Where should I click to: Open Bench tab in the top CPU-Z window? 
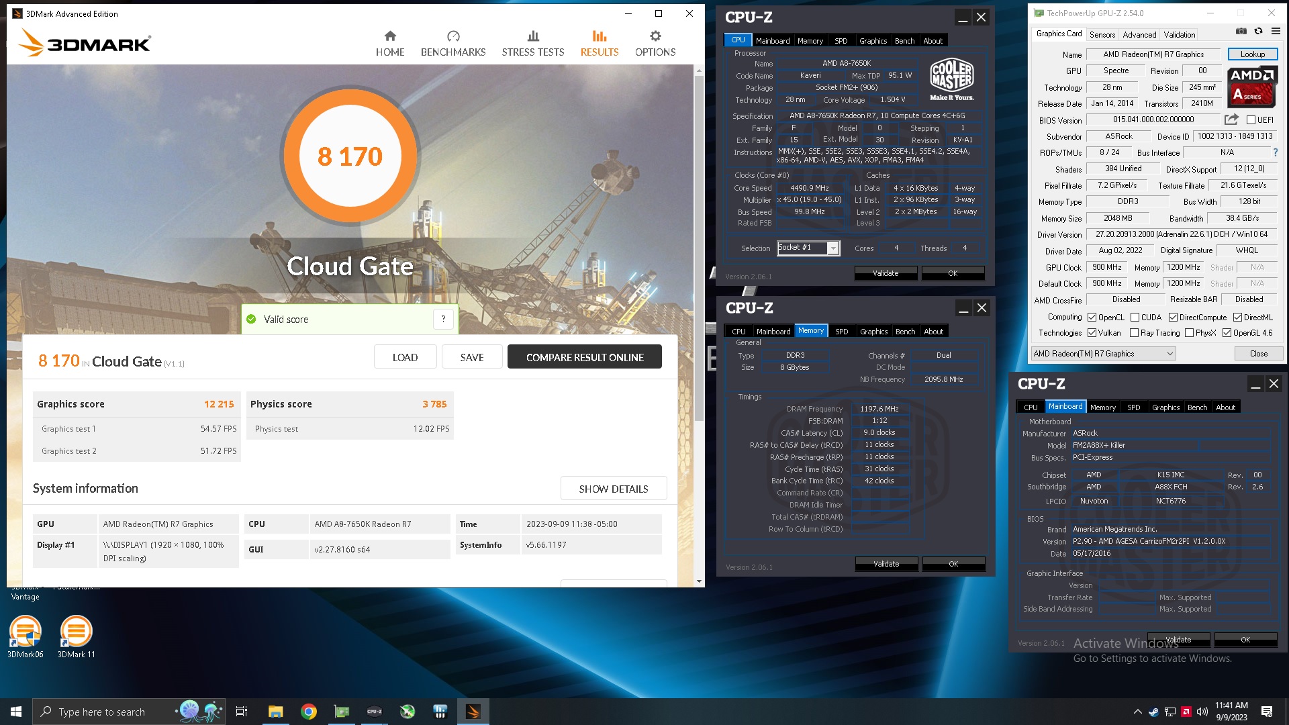[905, 41]
